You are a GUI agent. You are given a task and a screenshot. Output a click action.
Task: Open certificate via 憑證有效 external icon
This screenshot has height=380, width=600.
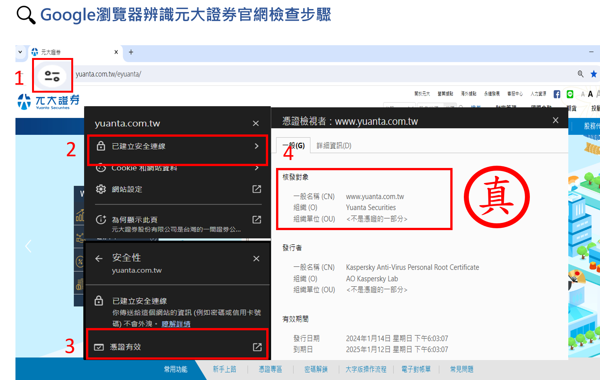(x=257, y=347)
